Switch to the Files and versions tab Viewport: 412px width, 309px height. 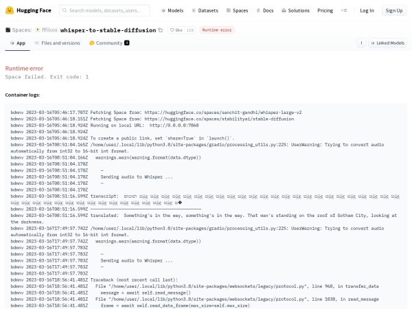pyautogui.click(x=56, y=43)
